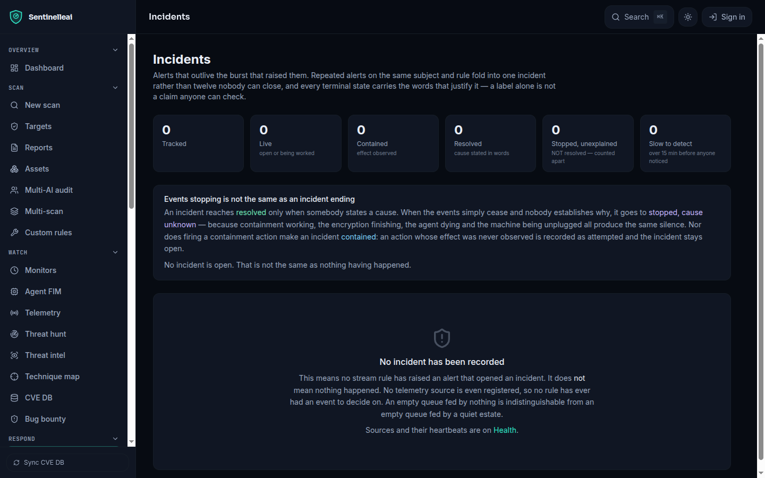Image resolution: width=765 pixels, height=478 pixels.
Task: Click the SentinelIeal shield logo icon
Action: [16, 17]
